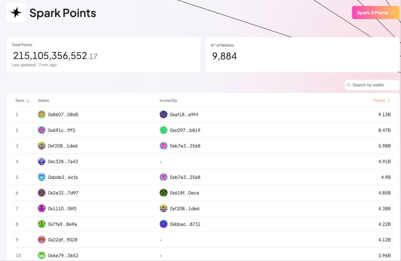Click the wallets count 9,884
The width and height of the screenshot is (401, 261).
click(224, 56)
